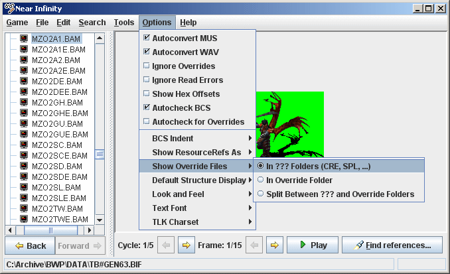
Task: Expand Look and Feel submenu
Action: click(197, 194)
